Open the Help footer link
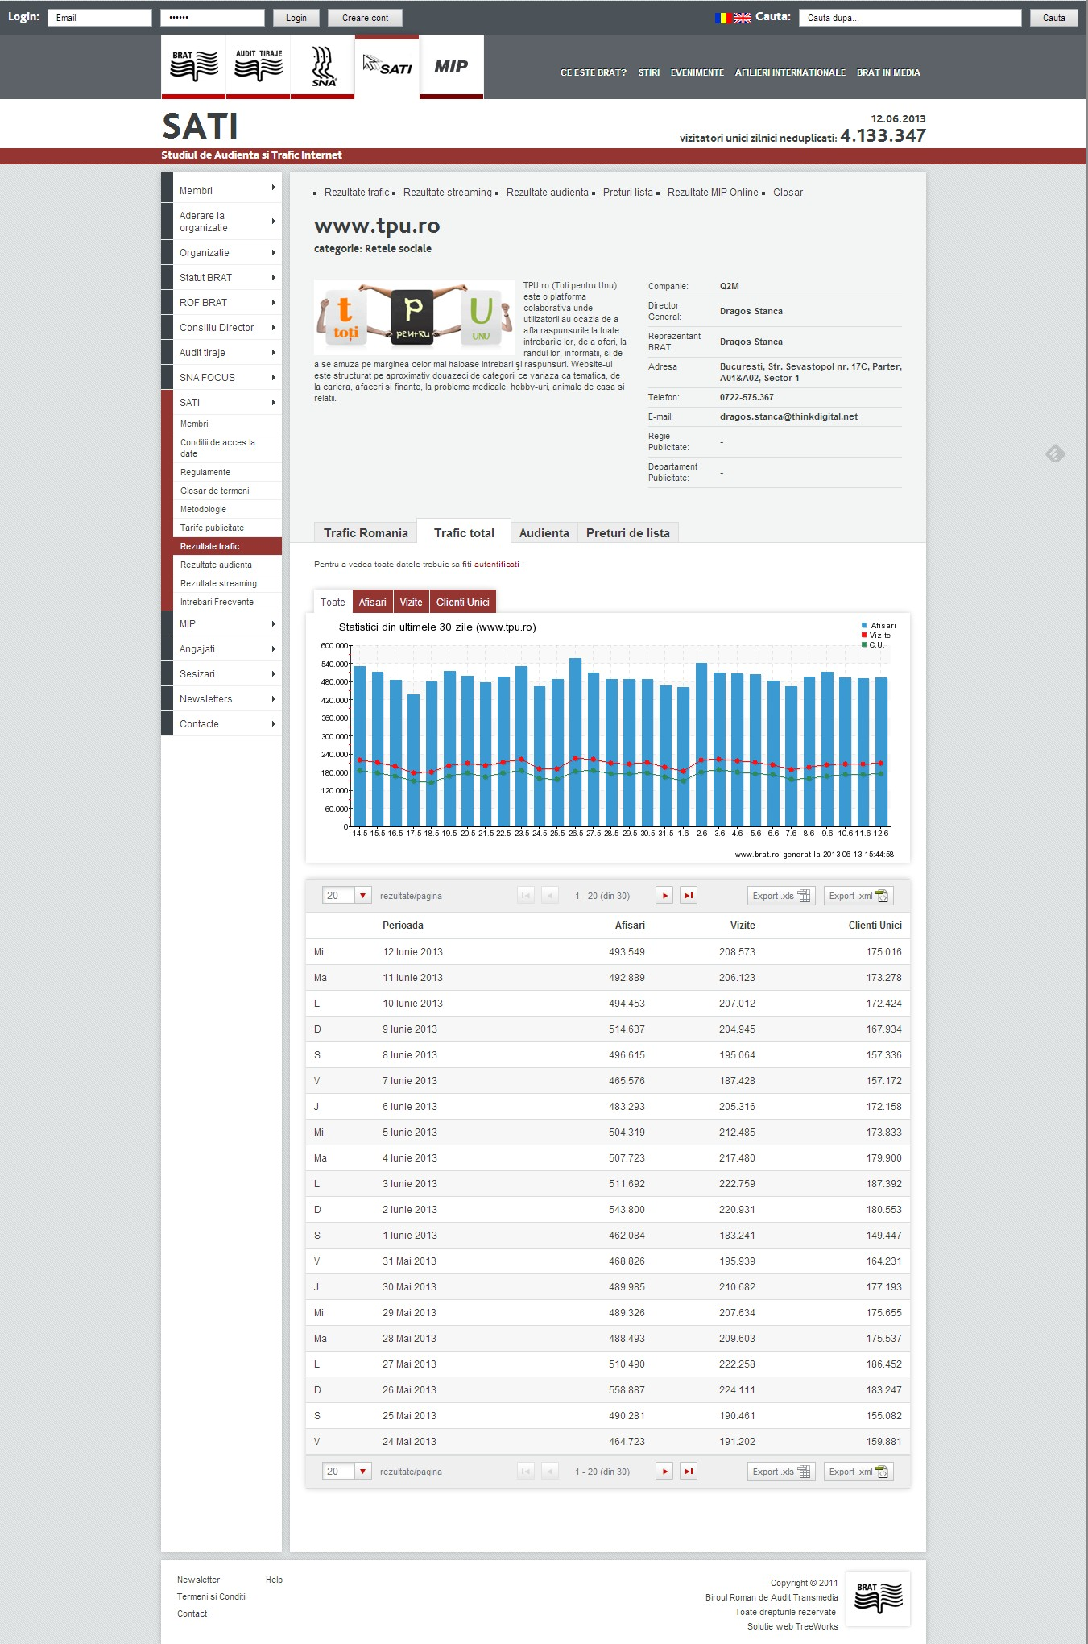Screen dimensions: 1088x1644 point(274,1580)
